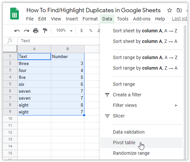Click the filter funnel icon
This screenshot has height=162, width=190.
pos(107,95)
